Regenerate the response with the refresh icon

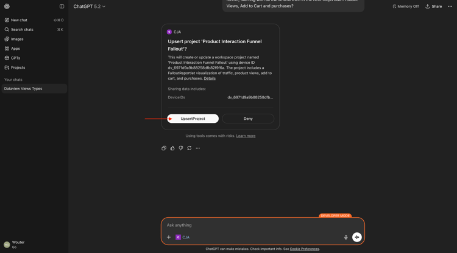click(189, 148)
